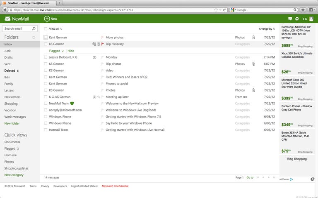Click the New folder link
This screenshot has height=198, width=318.
[12, 123]
